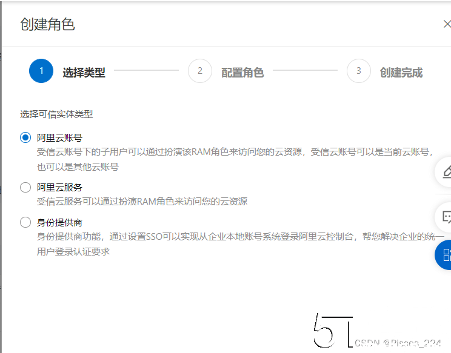
Task: Click the 身份提供商 option label
Action: [59, 223]
